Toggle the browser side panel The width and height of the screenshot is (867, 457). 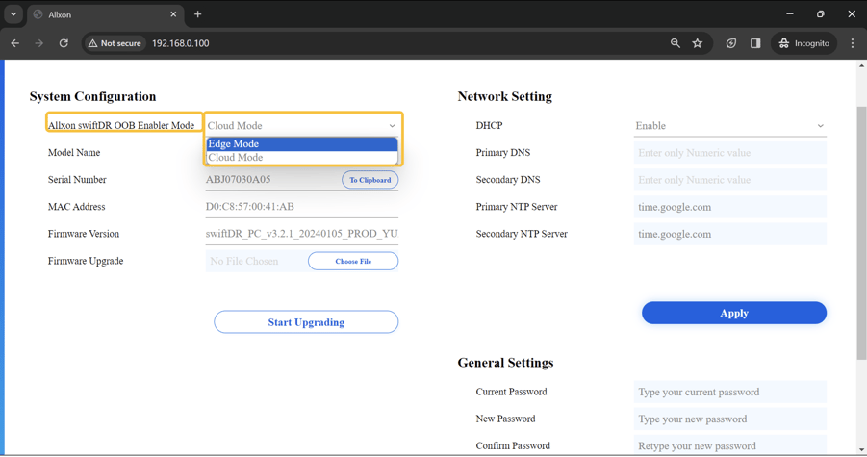pos(755,43)
